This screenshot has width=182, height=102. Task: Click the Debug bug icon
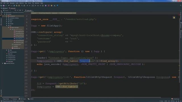tap(38, 6)
